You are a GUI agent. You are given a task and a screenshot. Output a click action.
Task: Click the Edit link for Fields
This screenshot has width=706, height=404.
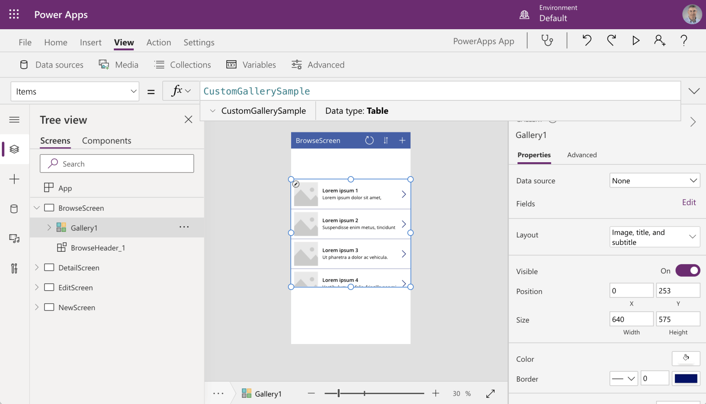(689, 203)
